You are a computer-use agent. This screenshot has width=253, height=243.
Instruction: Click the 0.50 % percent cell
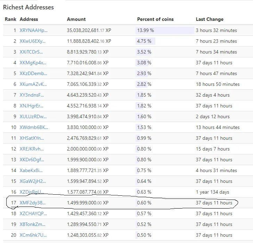point(144,235)
